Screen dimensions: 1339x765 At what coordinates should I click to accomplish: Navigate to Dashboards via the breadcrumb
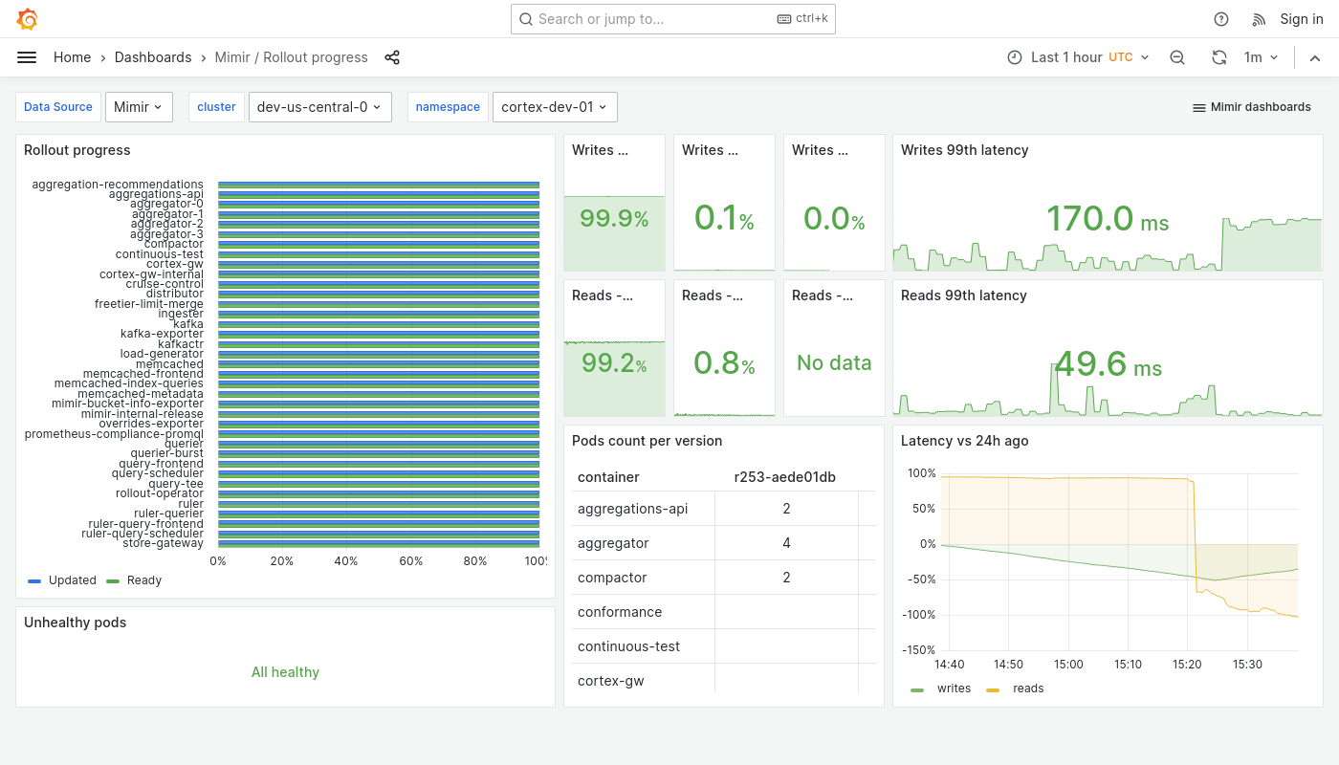[153, 57]
